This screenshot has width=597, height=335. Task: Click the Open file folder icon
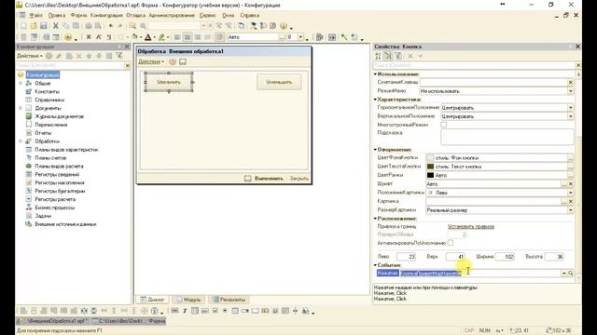pos(34,26)
